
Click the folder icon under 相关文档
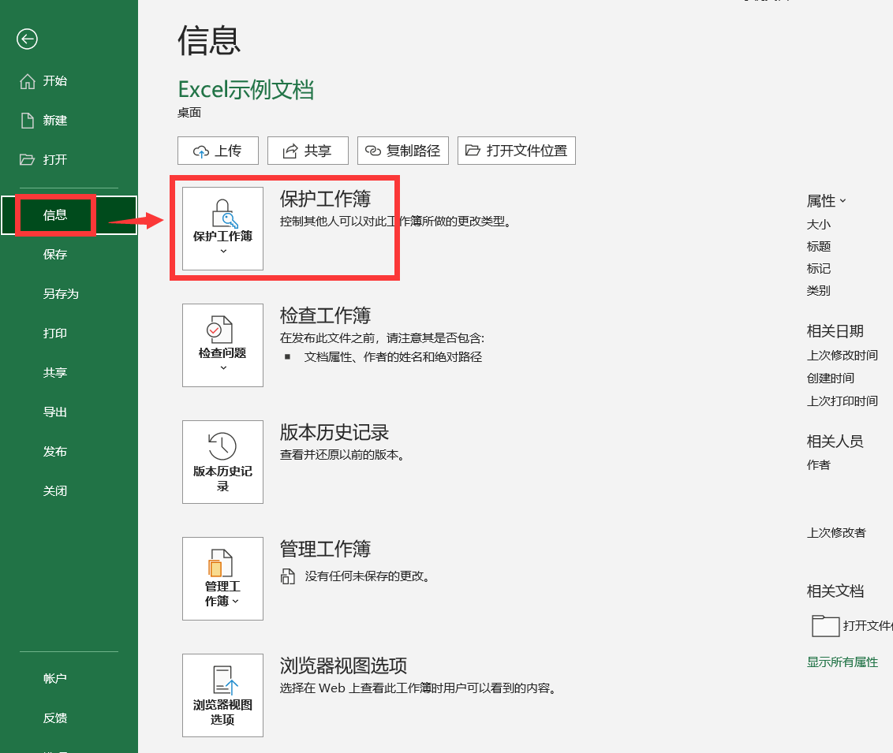(825, 626)
